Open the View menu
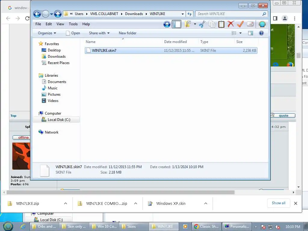The image size is (308, 231). click(60, 24)
